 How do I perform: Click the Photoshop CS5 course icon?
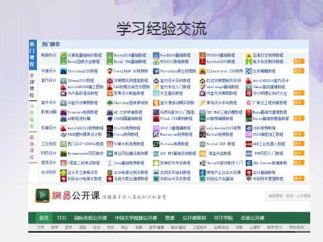pyautogui.click(x=63, y=71)
